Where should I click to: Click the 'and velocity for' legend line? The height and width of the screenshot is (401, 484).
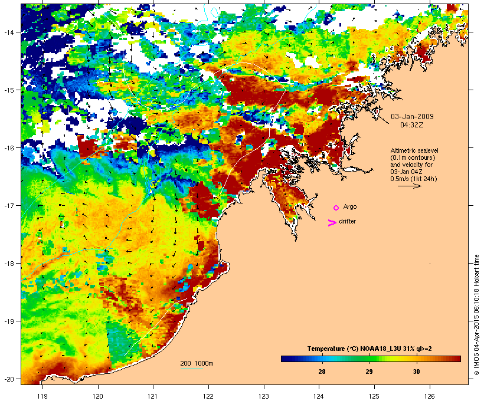411,165
